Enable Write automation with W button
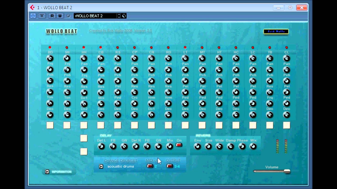Screen dimensions: 337x189 point(60,16)
